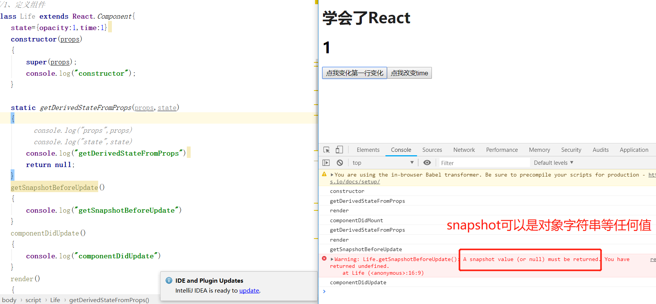
Task: Click Life in the editor breadcrumb
Action: [55, 300]
